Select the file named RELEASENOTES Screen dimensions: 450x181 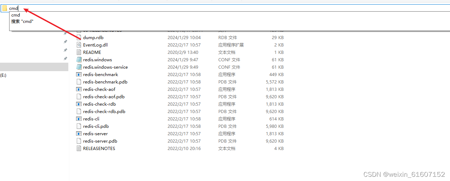click(x=99, y=148)
